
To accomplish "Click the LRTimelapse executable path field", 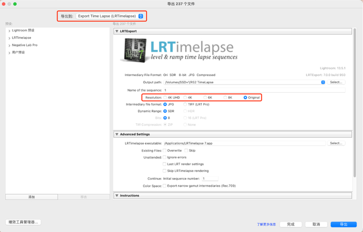I will tap(244, 143).
